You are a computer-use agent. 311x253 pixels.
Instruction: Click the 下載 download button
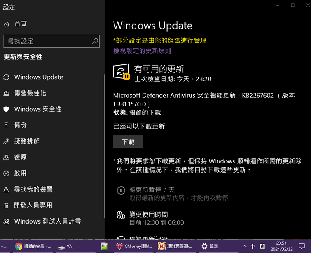128,142
